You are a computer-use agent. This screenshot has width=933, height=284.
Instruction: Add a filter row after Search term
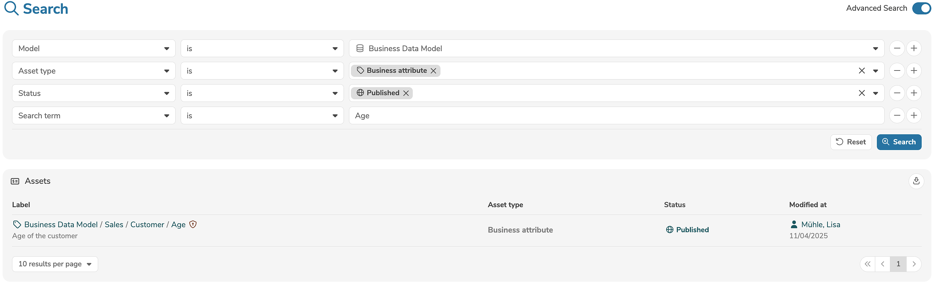pos(914,116)
